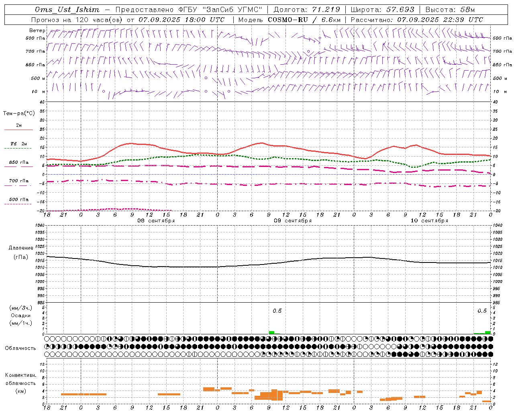Click the dashed line sample under Td 2м
The height and width of the screenshot is (411, 514).
click(x=18, y=149)
